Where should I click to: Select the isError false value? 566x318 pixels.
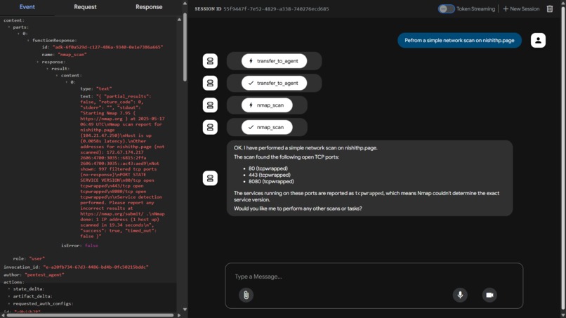point(91,246)
